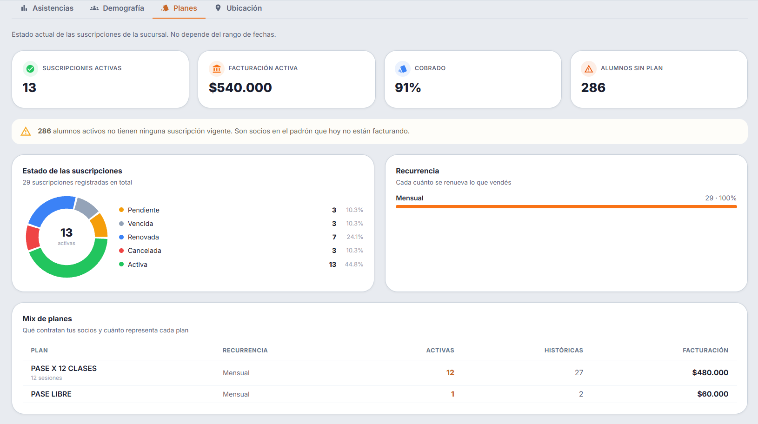Click the 91% cobrado value
The image size is (758, 424).
tap(408, 87)
